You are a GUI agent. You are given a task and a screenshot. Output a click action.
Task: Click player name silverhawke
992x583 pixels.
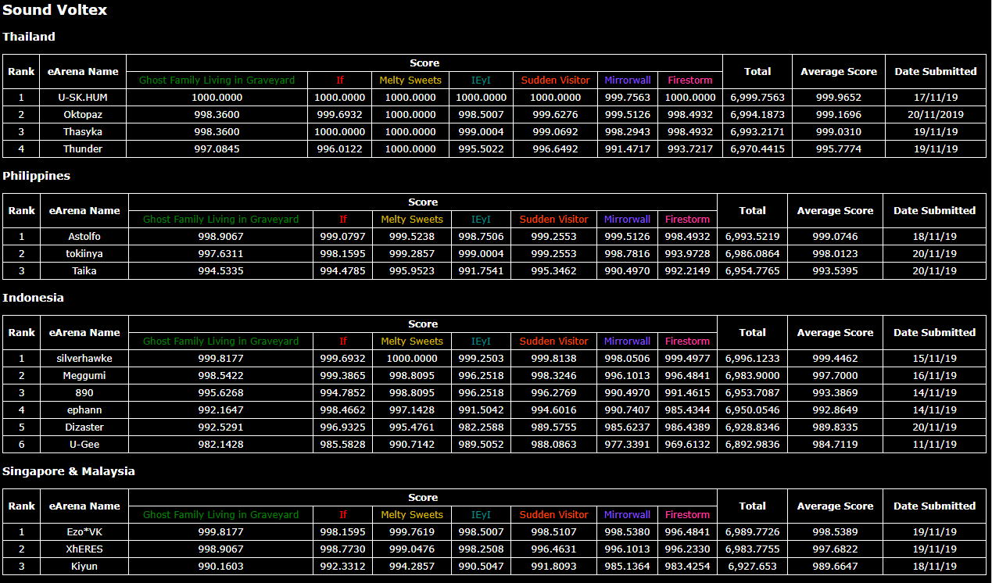[84, 359]
